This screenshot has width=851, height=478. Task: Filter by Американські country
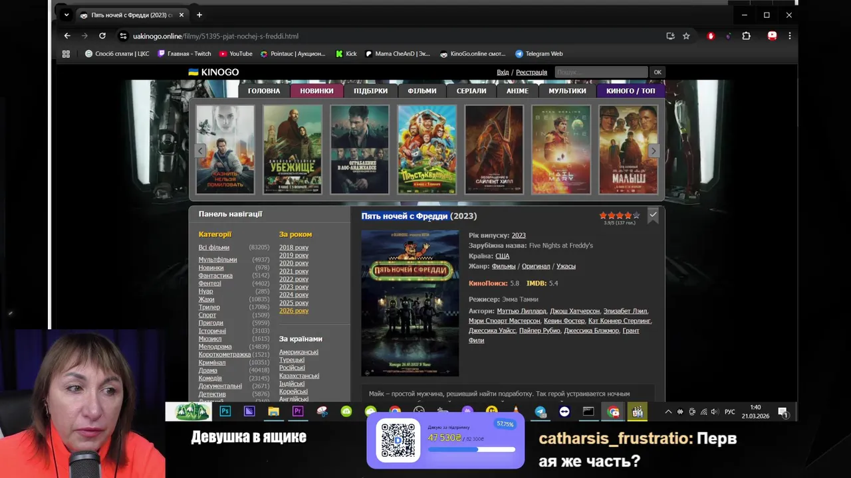pyautogui.click(x=299, y=352)
